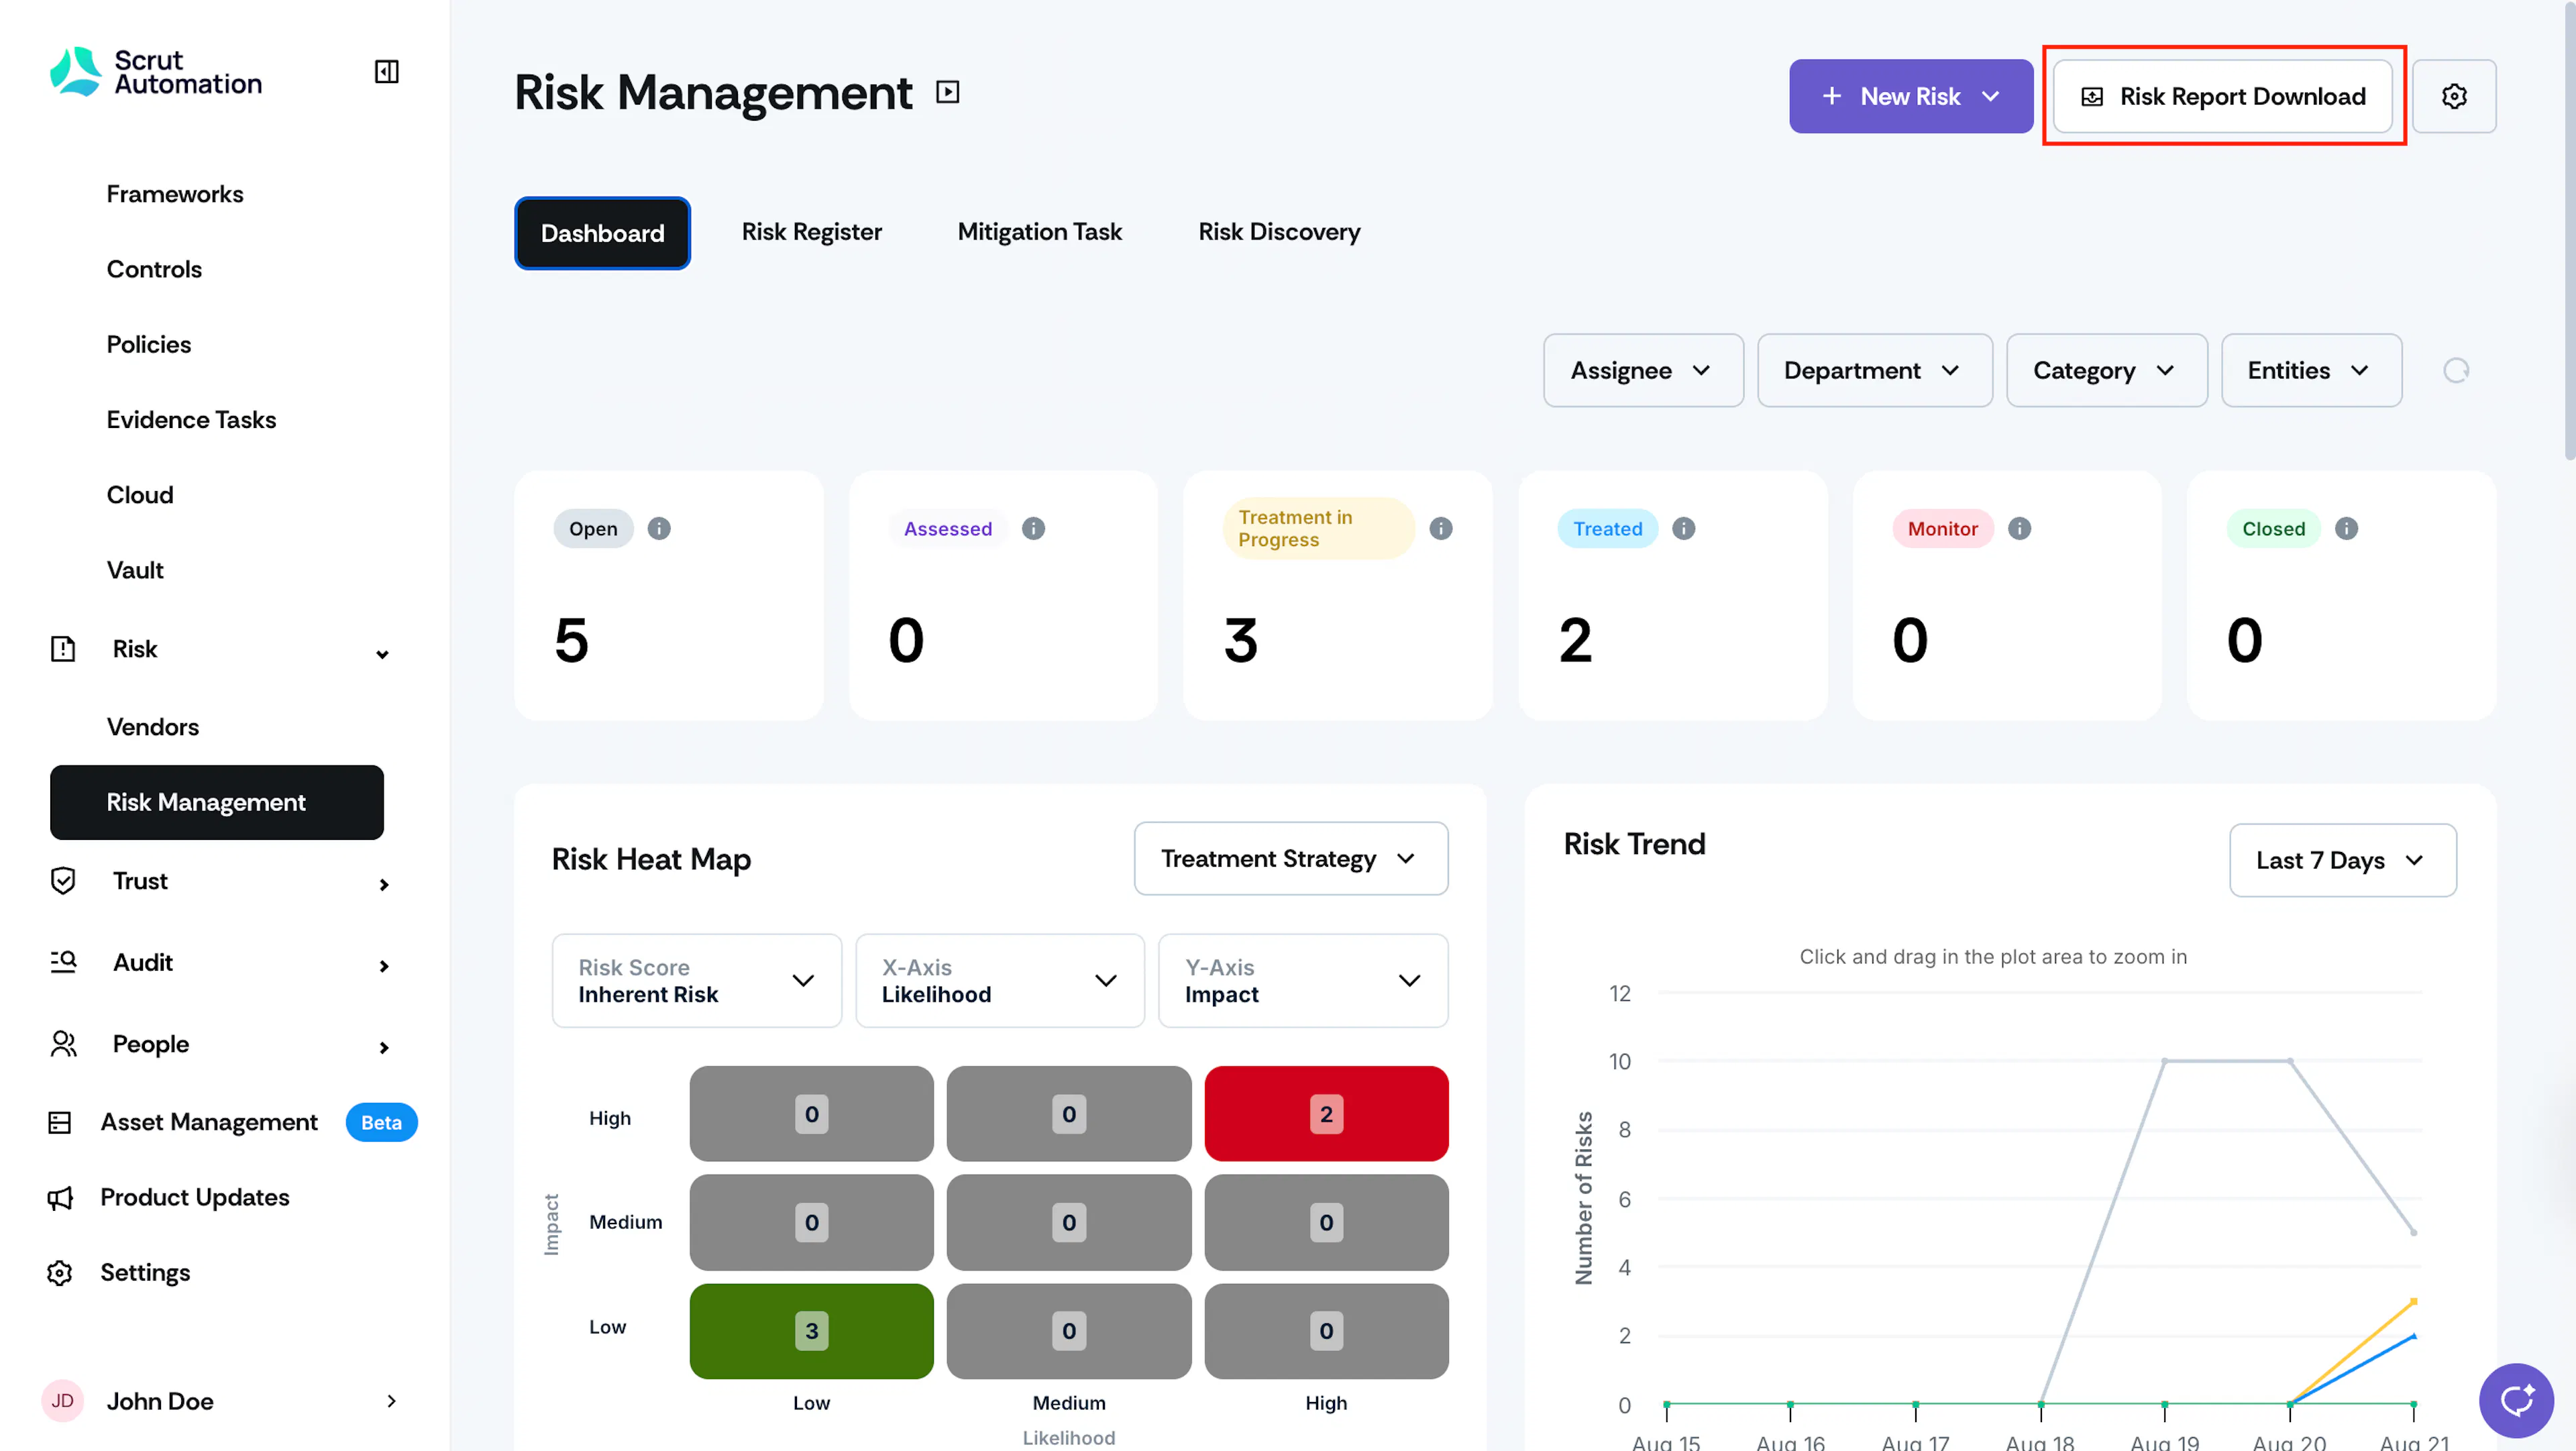This screenshot has width=2576, height=1451.
Task: Click the Risk Report Download button
Action: (x=2222, y=96)
